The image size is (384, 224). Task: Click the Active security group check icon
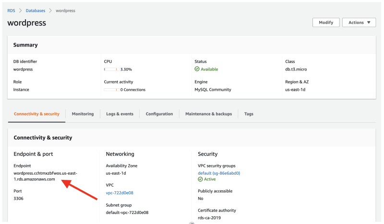click(x=200, y=179)
